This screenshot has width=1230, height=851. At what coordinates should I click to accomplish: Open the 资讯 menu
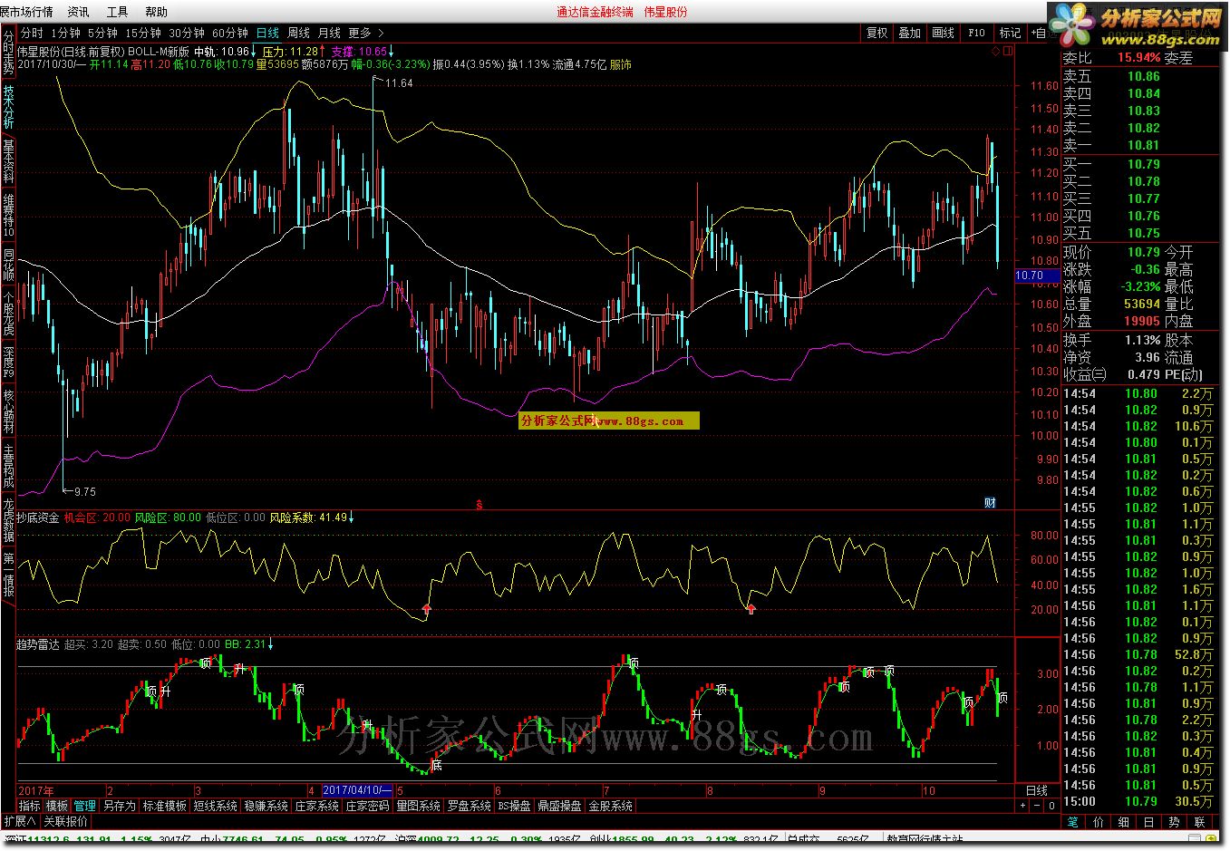click(x=78, y=12)
